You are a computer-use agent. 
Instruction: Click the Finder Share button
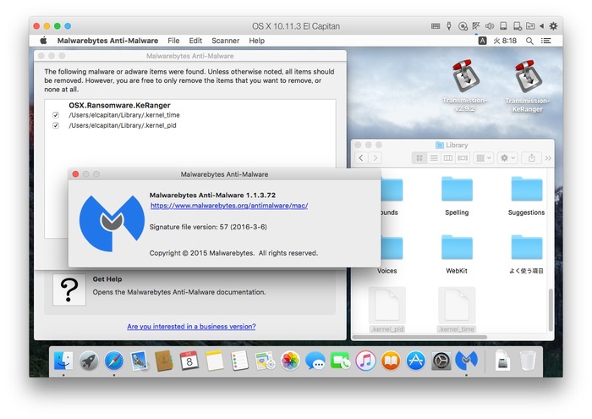[532, 157]
